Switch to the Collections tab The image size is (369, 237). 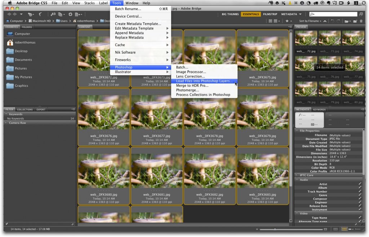click(25, 109)
